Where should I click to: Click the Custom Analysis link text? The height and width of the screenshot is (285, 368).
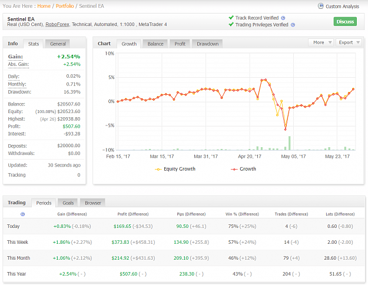click(x=342, y=6)
